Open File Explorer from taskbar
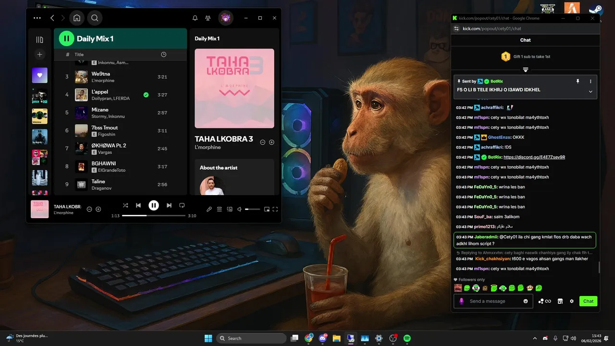Viewport: 615px width, 346px height. point(336,338)
